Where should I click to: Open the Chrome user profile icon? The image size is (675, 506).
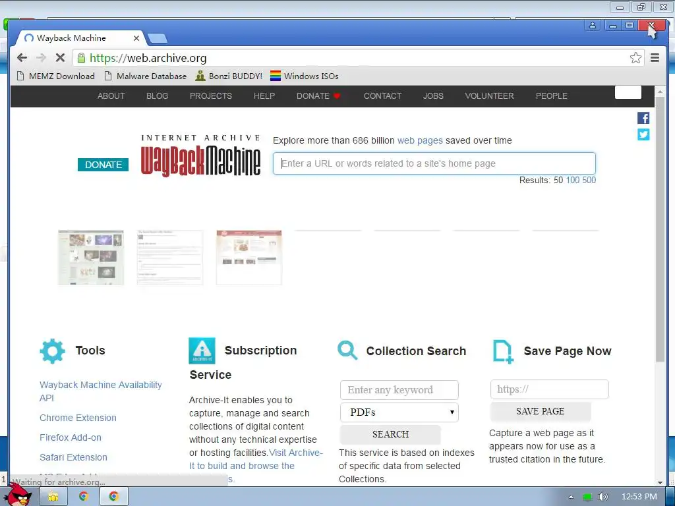pos(593,26)
